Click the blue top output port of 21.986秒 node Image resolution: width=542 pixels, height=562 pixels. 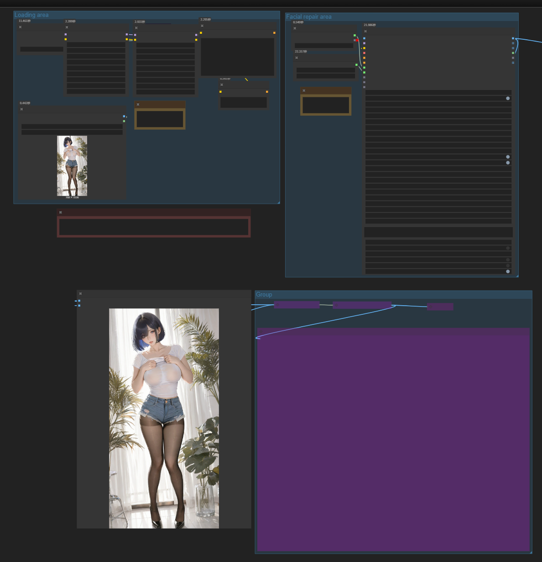point(513,38)
